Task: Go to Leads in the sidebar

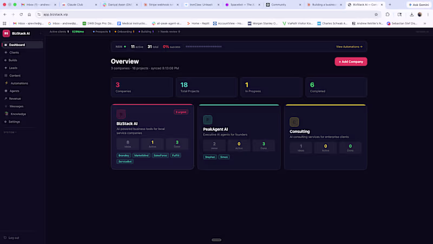Action: point(22,68)
